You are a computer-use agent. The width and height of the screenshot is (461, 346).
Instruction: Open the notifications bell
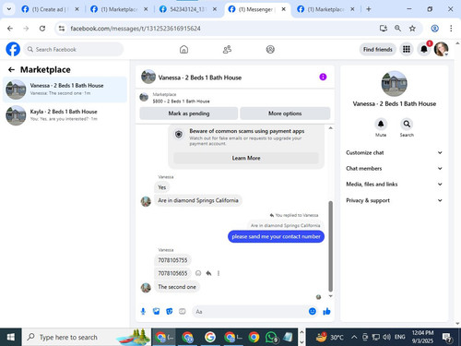pos(424,49)
